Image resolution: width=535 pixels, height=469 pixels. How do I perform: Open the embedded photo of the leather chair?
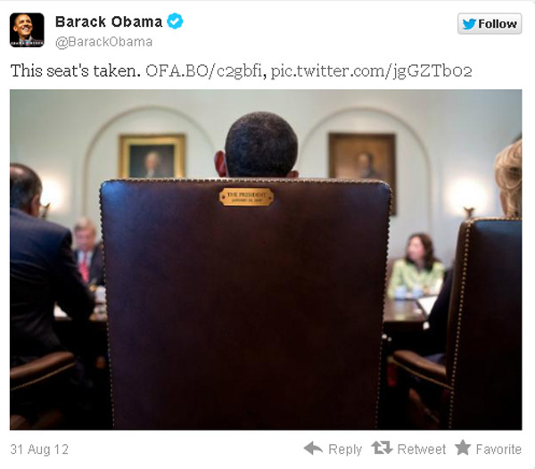point(266,259)
